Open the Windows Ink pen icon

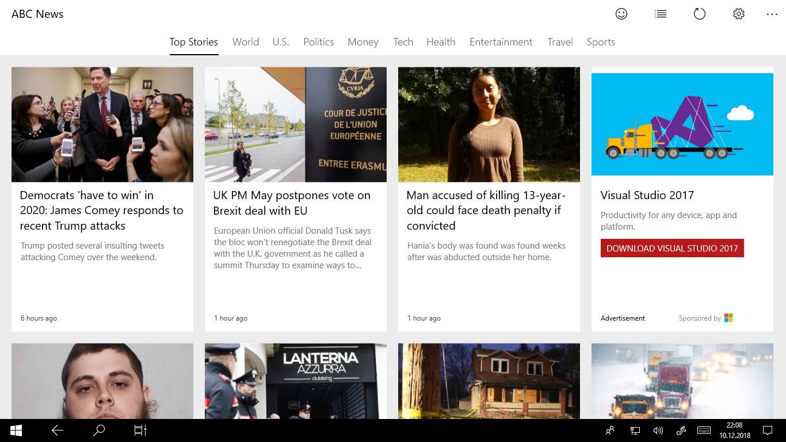681,430
